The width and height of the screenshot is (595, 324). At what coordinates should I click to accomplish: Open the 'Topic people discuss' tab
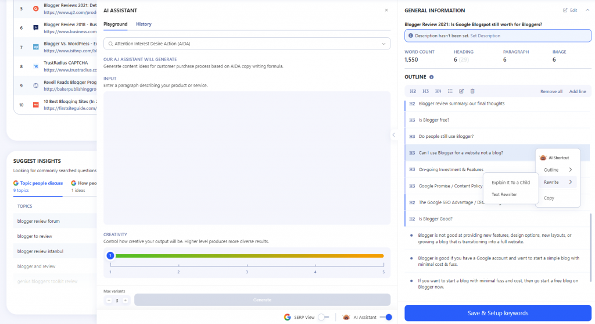pyautogui.click(x=38, y=186)
